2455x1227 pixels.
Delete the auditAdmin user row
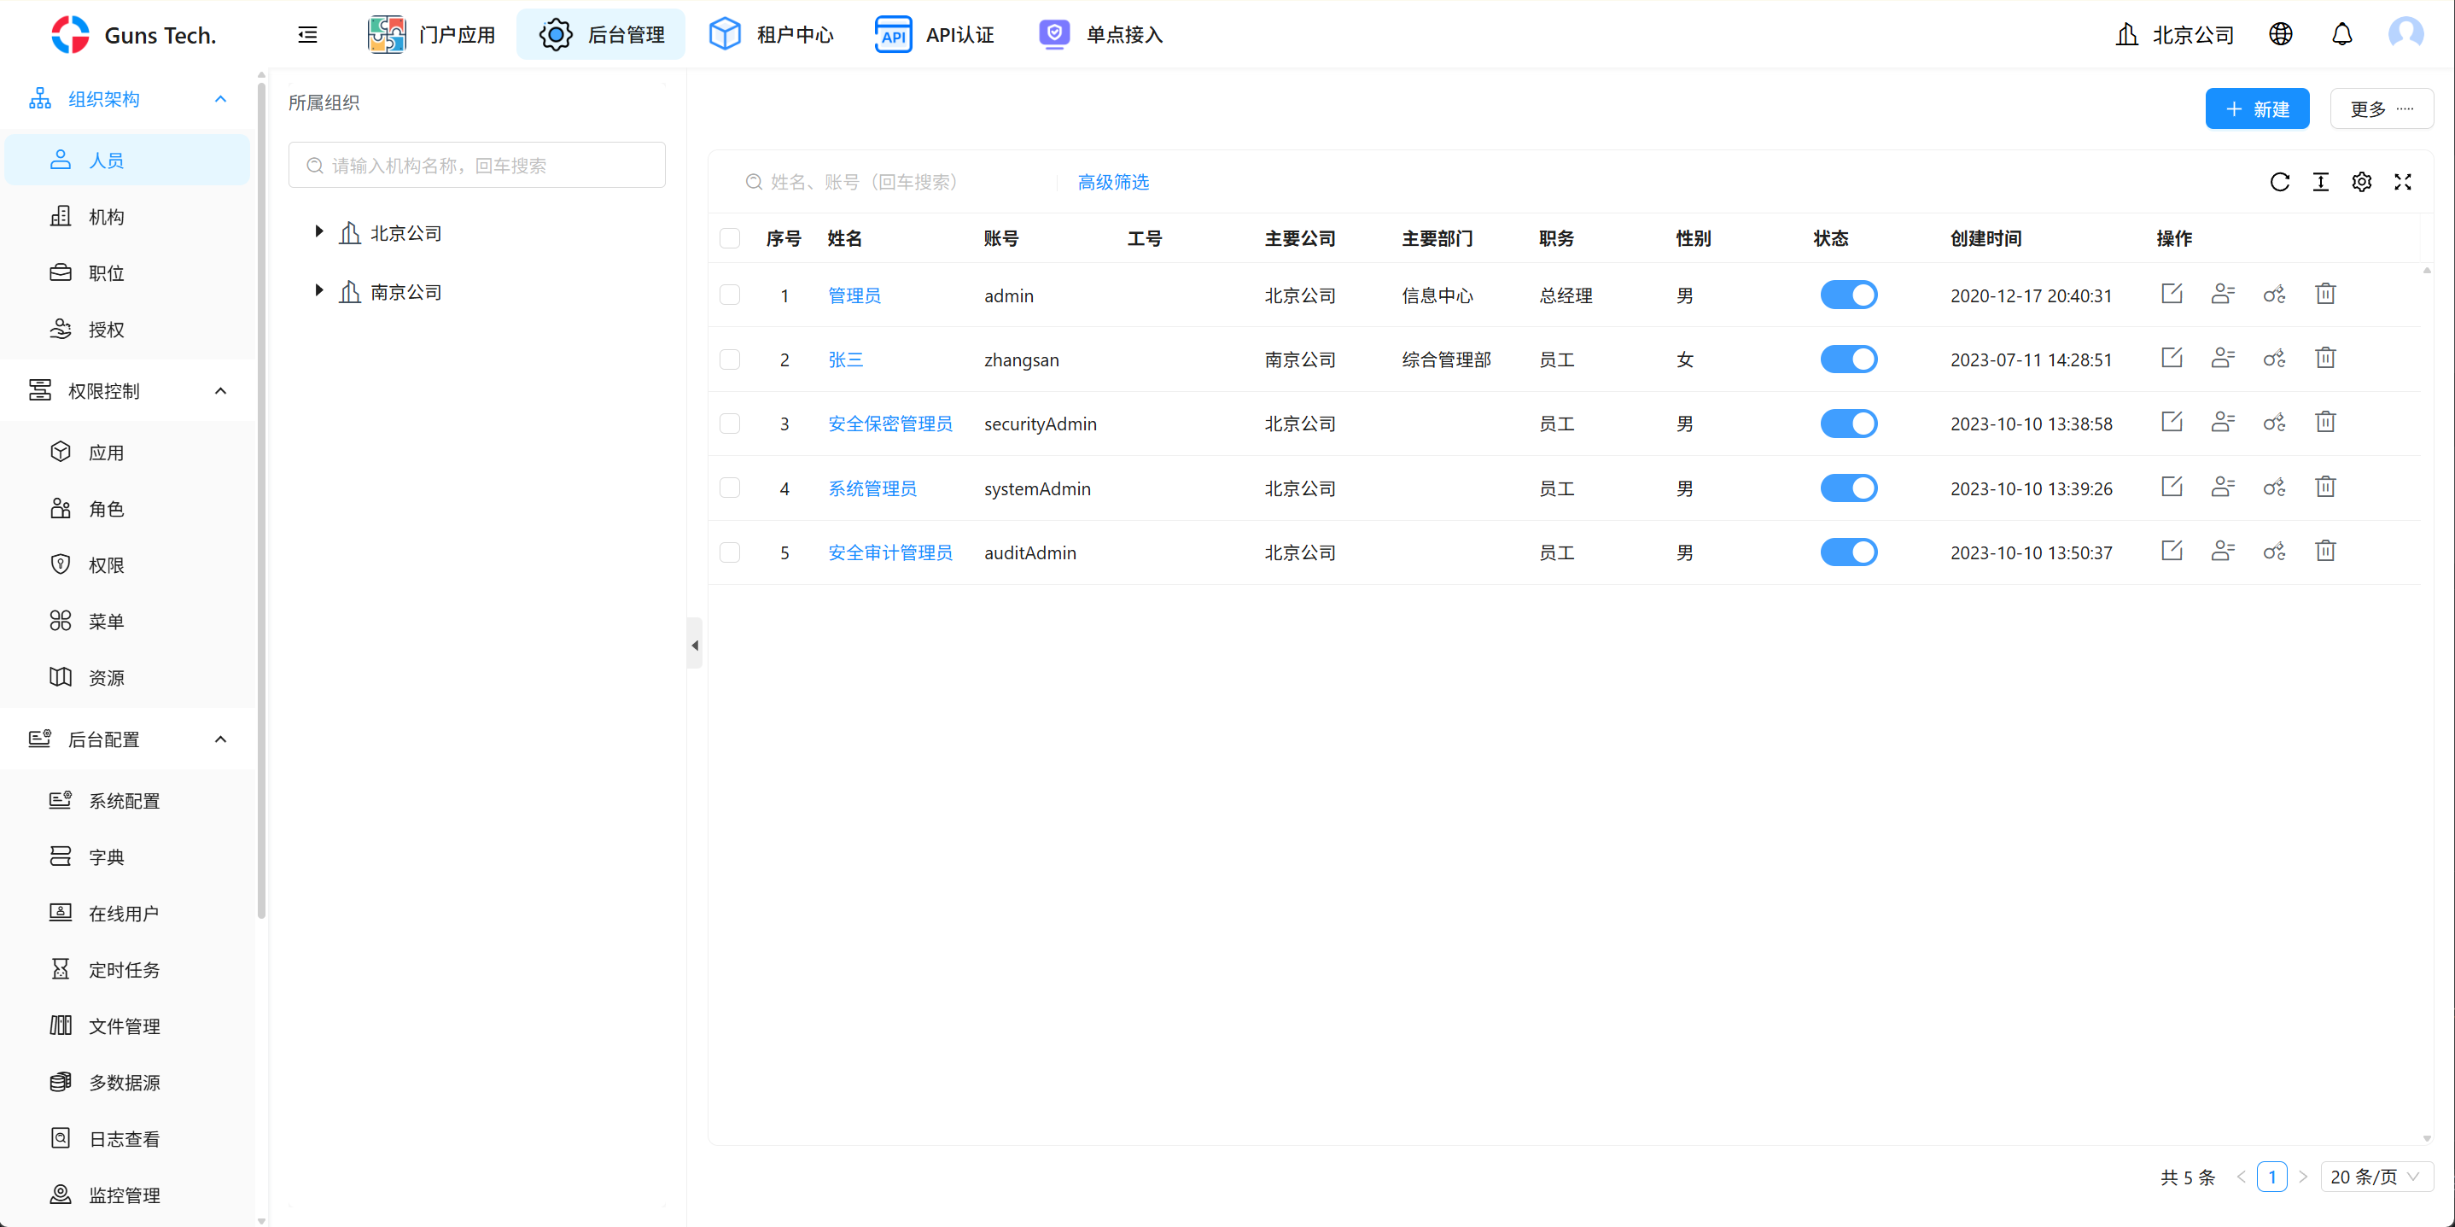pyautogui.click(x=2325, y=550)
